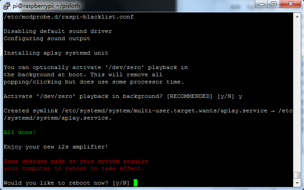This screenshot has width=304, height=190.
Task: Open the PuTTY system menu icon
Action: click(x=7, y=5)
